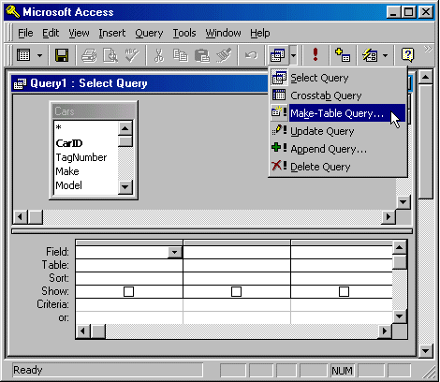Check the Show box in second column
This screenshot has height=382, width=440.
pos(236,292)
